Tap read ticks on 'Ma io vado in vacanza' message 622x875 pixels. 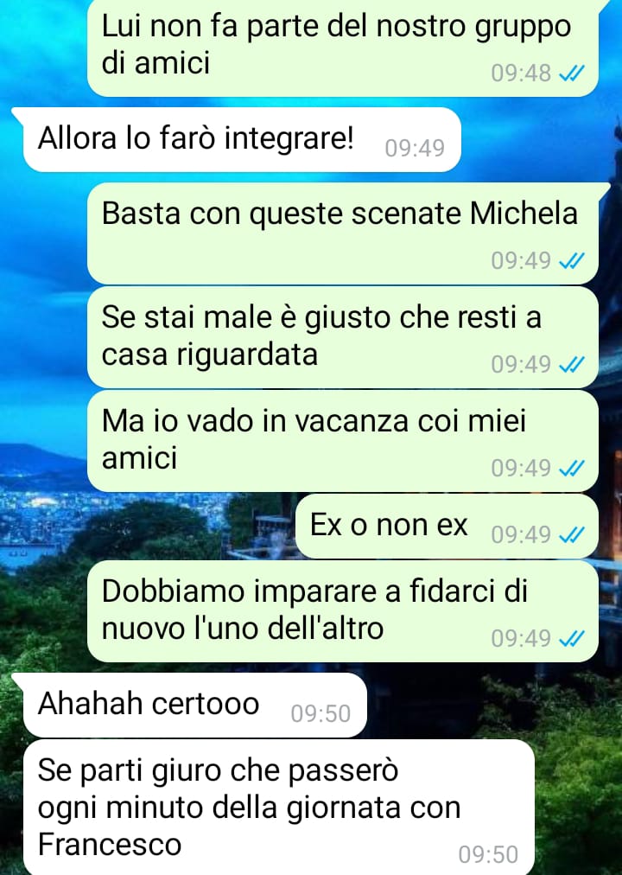click(571, 468)
